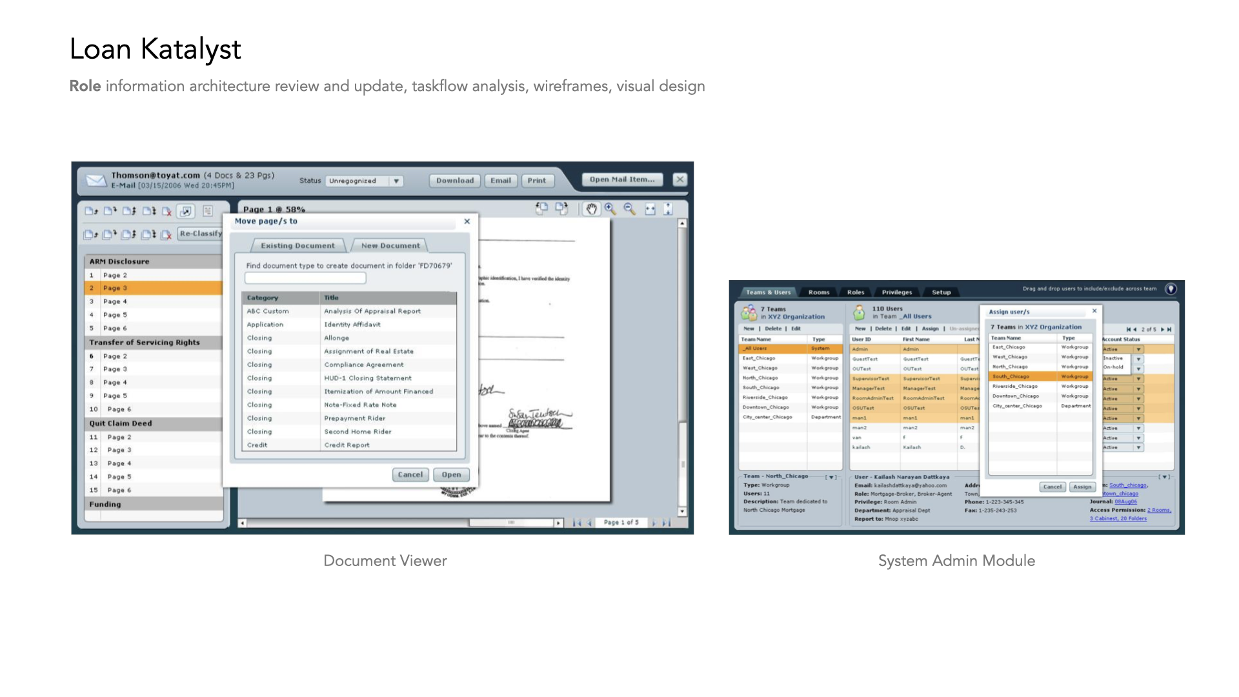Switch to the Existing Document tab
1239x697 pixels.
pos(297,246)
